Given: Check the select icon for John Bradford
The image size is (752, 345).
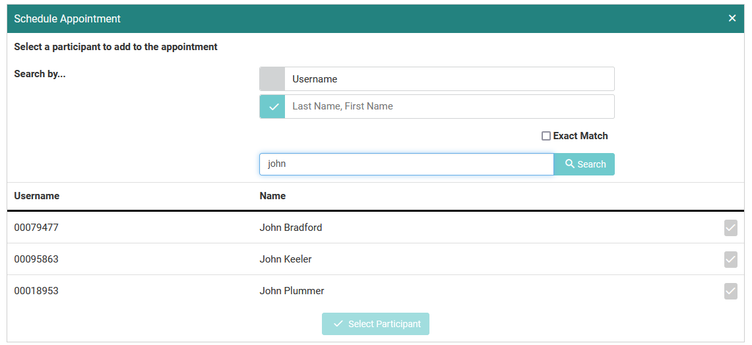Looking at the screenshot, I should click(x=730, y=228).
